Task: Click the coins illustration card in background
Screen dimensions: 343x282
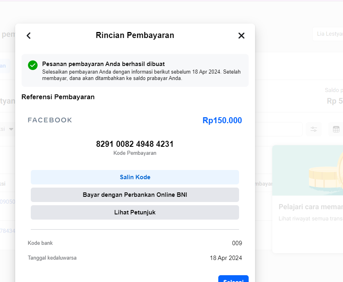Action: (307, 170)
